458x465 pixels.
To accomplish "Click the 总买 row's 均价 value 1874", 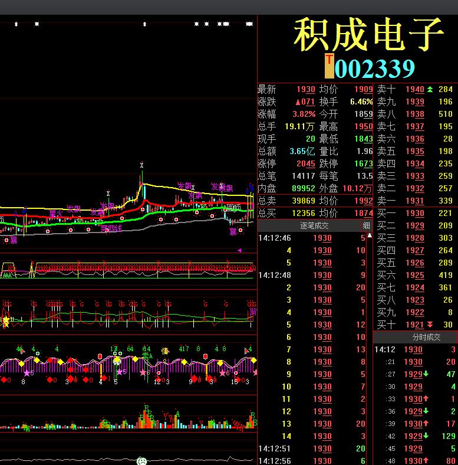I will [x=364, y=213].
